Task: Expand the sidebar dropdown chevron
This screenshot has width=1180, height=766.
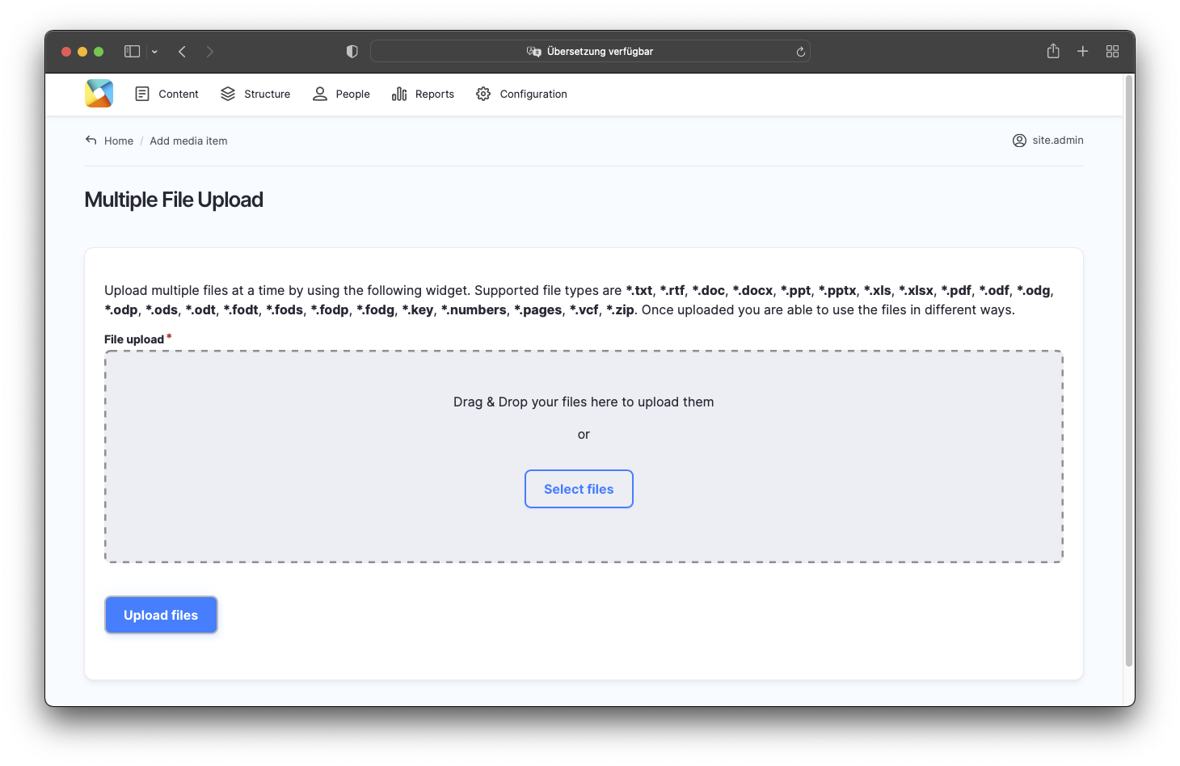Action: click(x=154, y=52)
